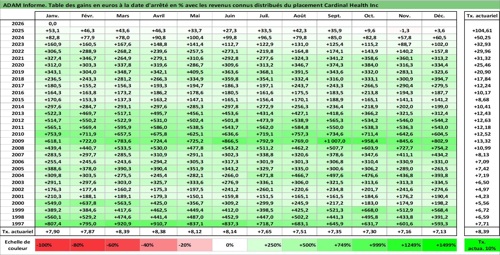500x255 pixels.
Task: Click the +7,90 January actuarial rate
Action: coord(53,232)
